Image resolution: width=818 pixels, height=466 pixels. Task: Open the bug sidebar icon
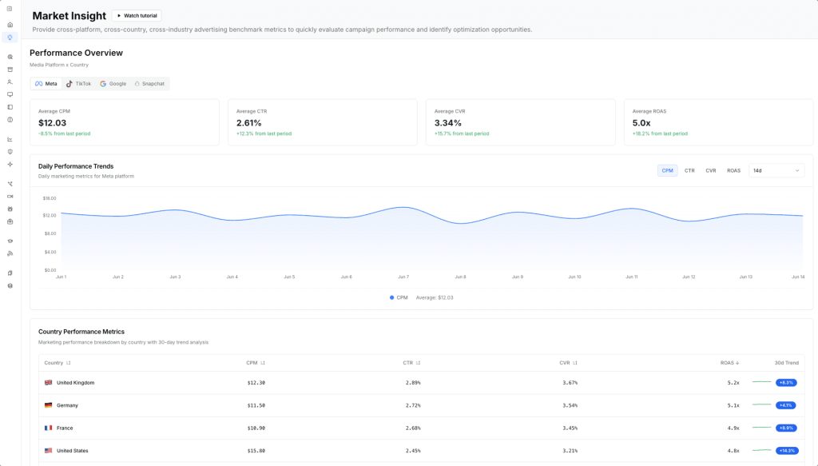coord(10,209)
